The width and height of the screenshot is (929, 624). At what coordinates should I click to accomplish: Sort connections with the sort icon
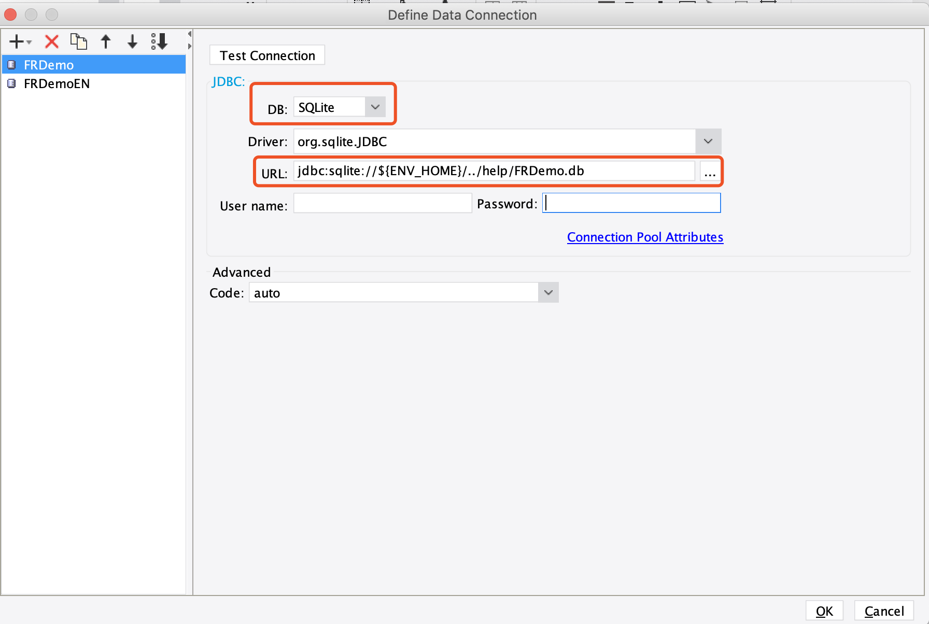click(x=159, y=41)
